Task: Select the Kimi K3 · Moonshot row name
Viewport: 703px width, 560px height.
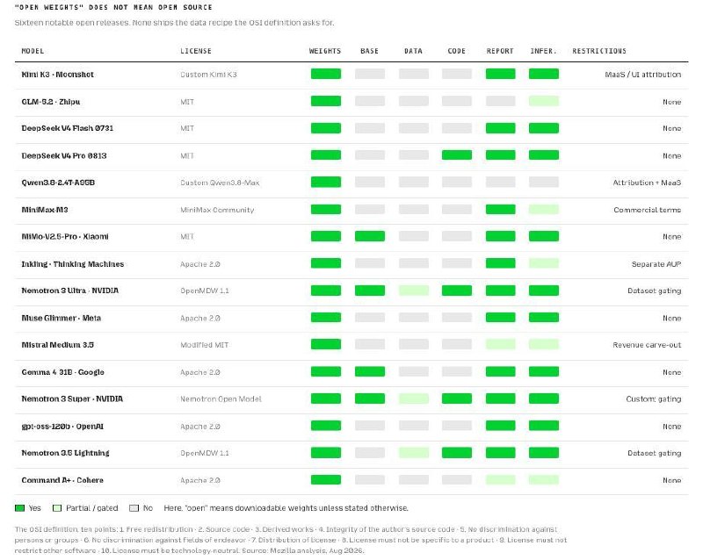Action: [57, 75]
